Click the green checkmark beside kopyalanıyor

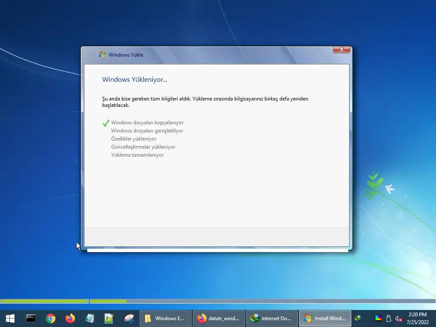point(106,123)
